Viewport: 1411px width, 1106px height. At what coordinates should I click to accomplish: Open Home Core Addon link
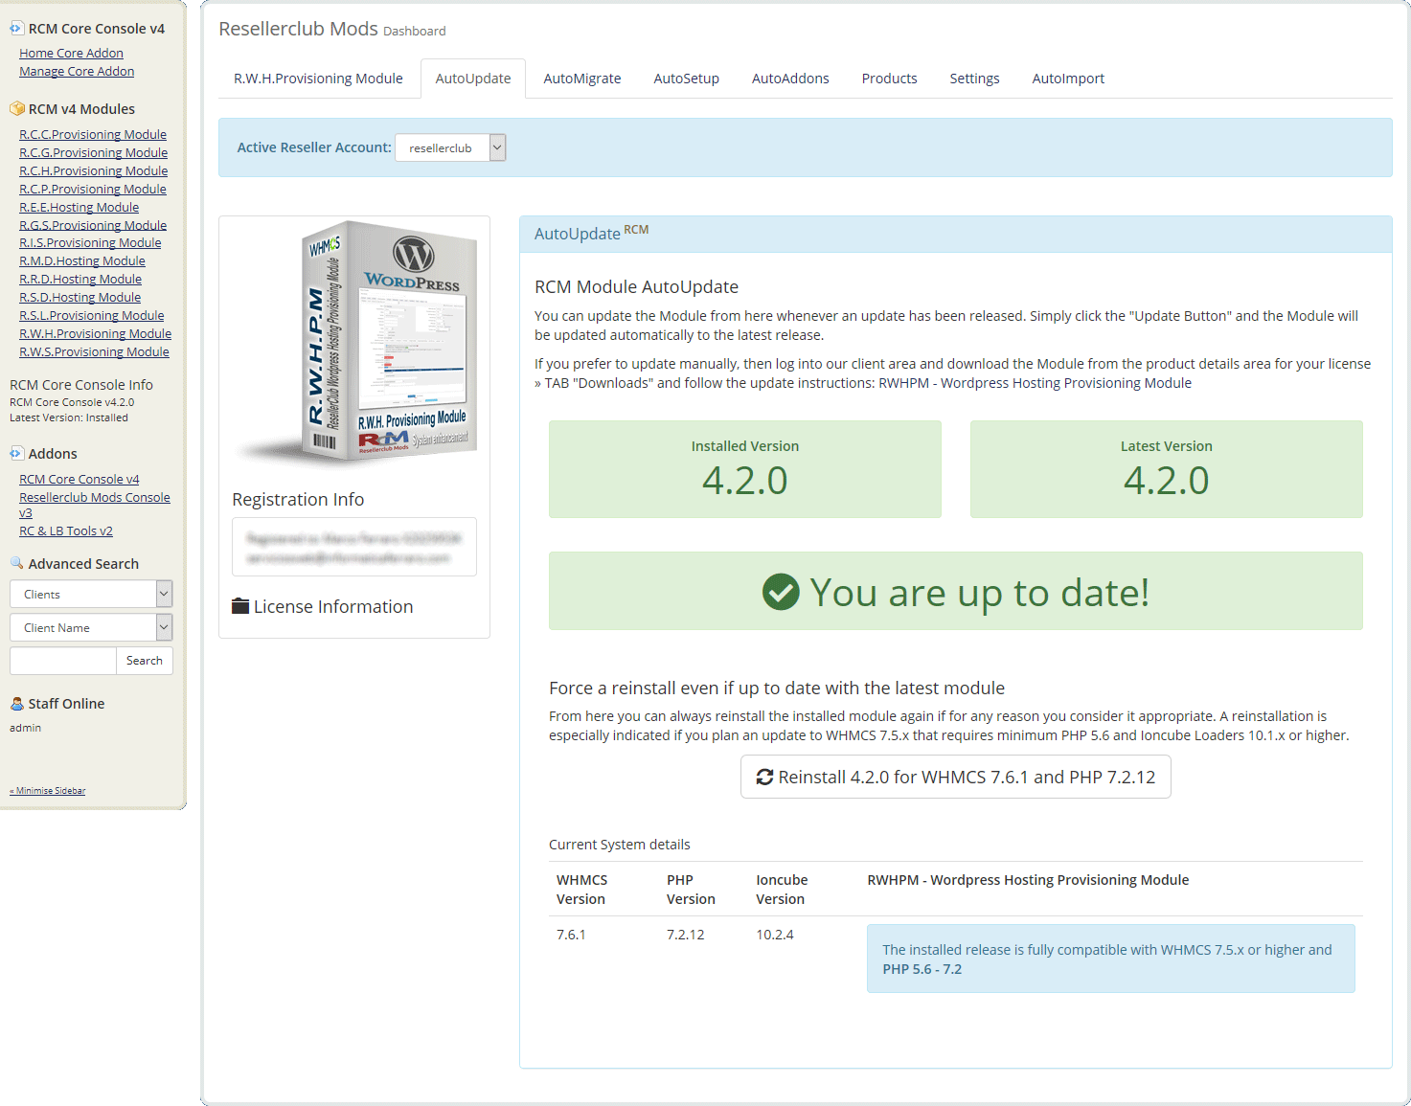point(71,54)
